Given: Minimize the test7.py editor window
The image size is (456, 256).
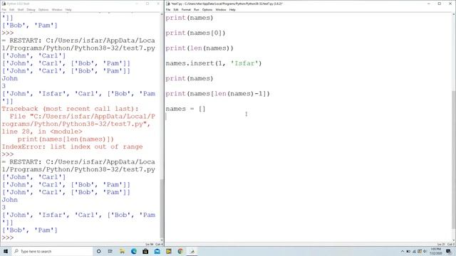Looking at the screenshot, I should (x=429, y=4).
